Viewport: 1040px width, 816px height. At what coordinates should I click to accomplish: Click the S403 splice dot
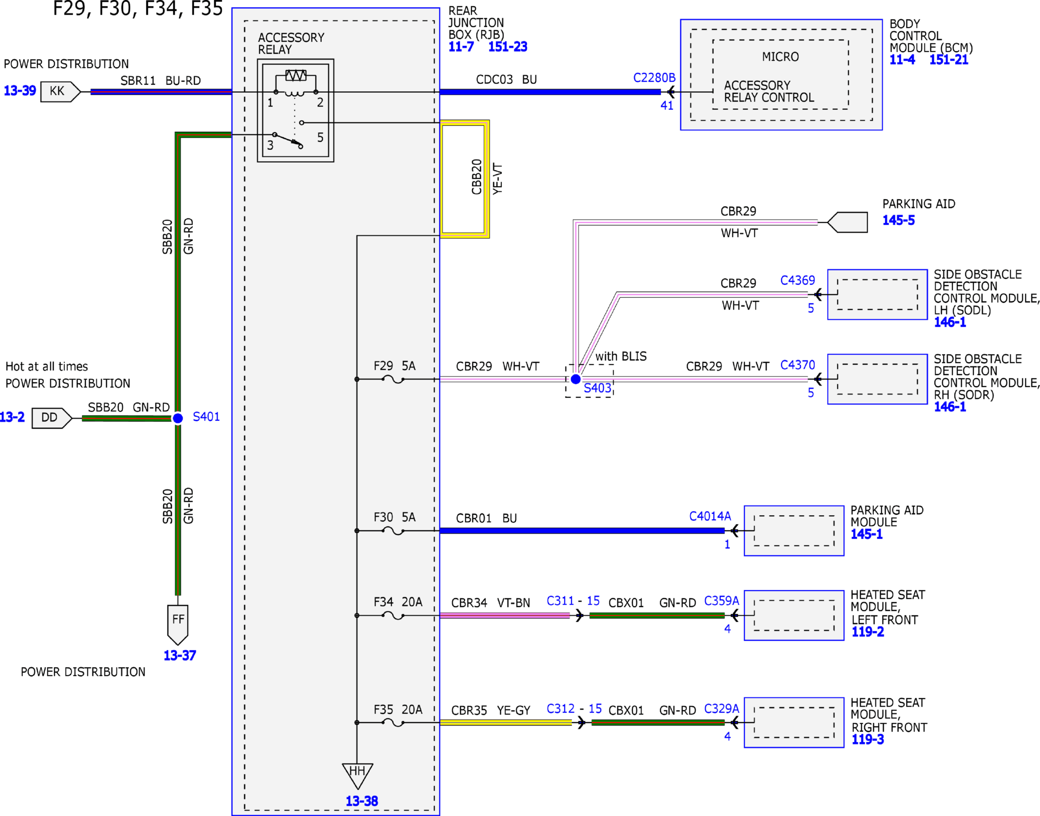[576, 379]
